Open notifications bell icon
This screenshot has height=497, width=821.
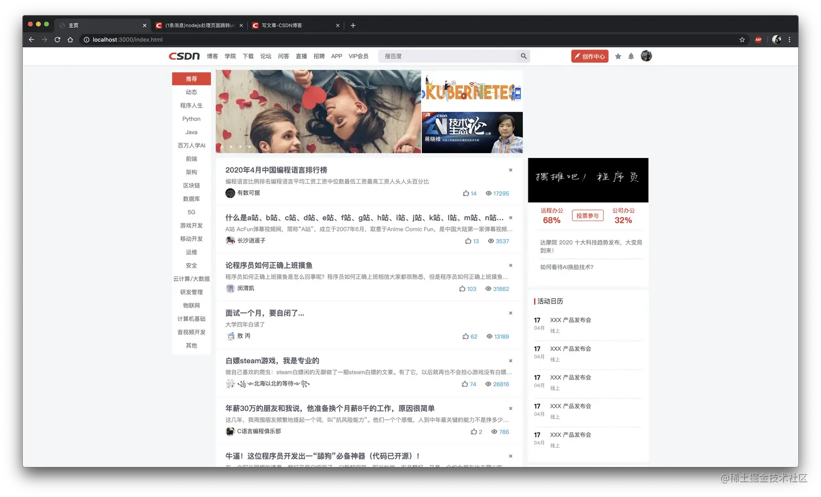(631, 56)
